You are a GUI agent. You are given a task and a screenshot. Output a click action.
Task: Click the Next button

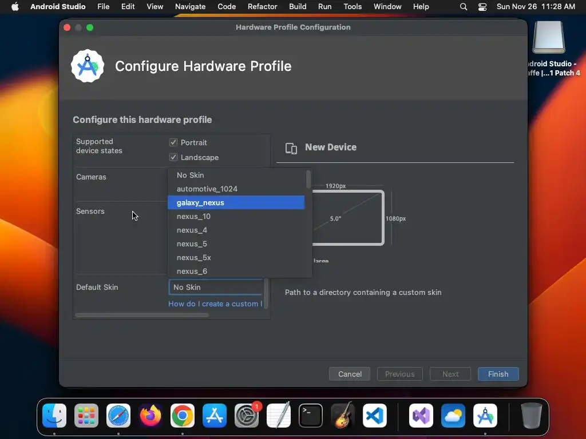coord(450,374)
